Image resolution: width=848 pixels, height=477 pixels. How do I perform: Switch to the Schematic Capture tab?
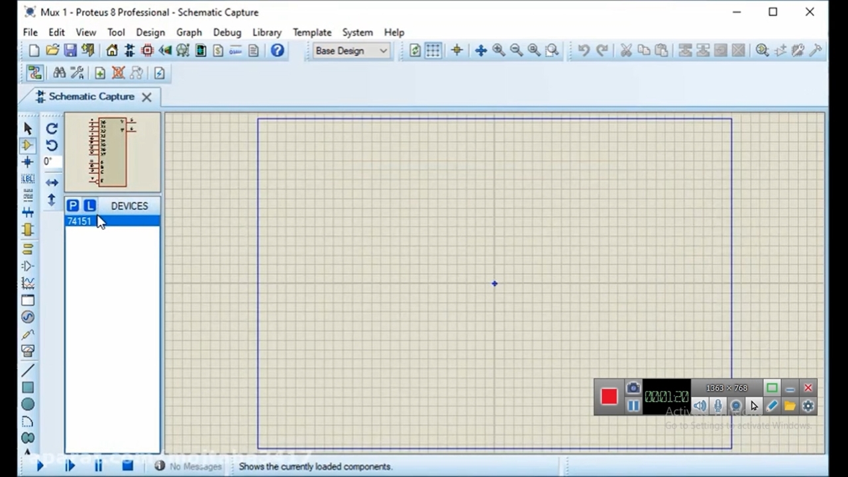[91, 97]
